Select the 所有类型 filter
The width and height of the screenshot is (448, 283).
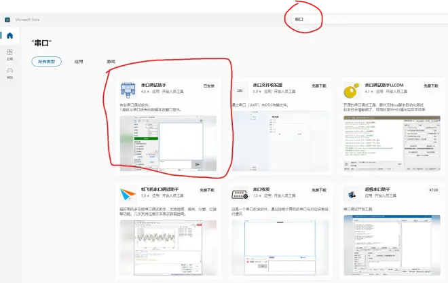pos(46,61)
